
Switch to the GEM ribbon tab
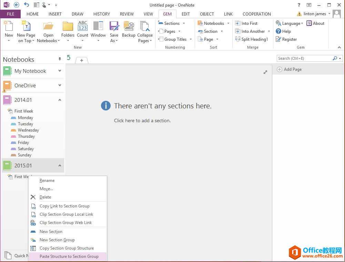(x=168, y=14)
